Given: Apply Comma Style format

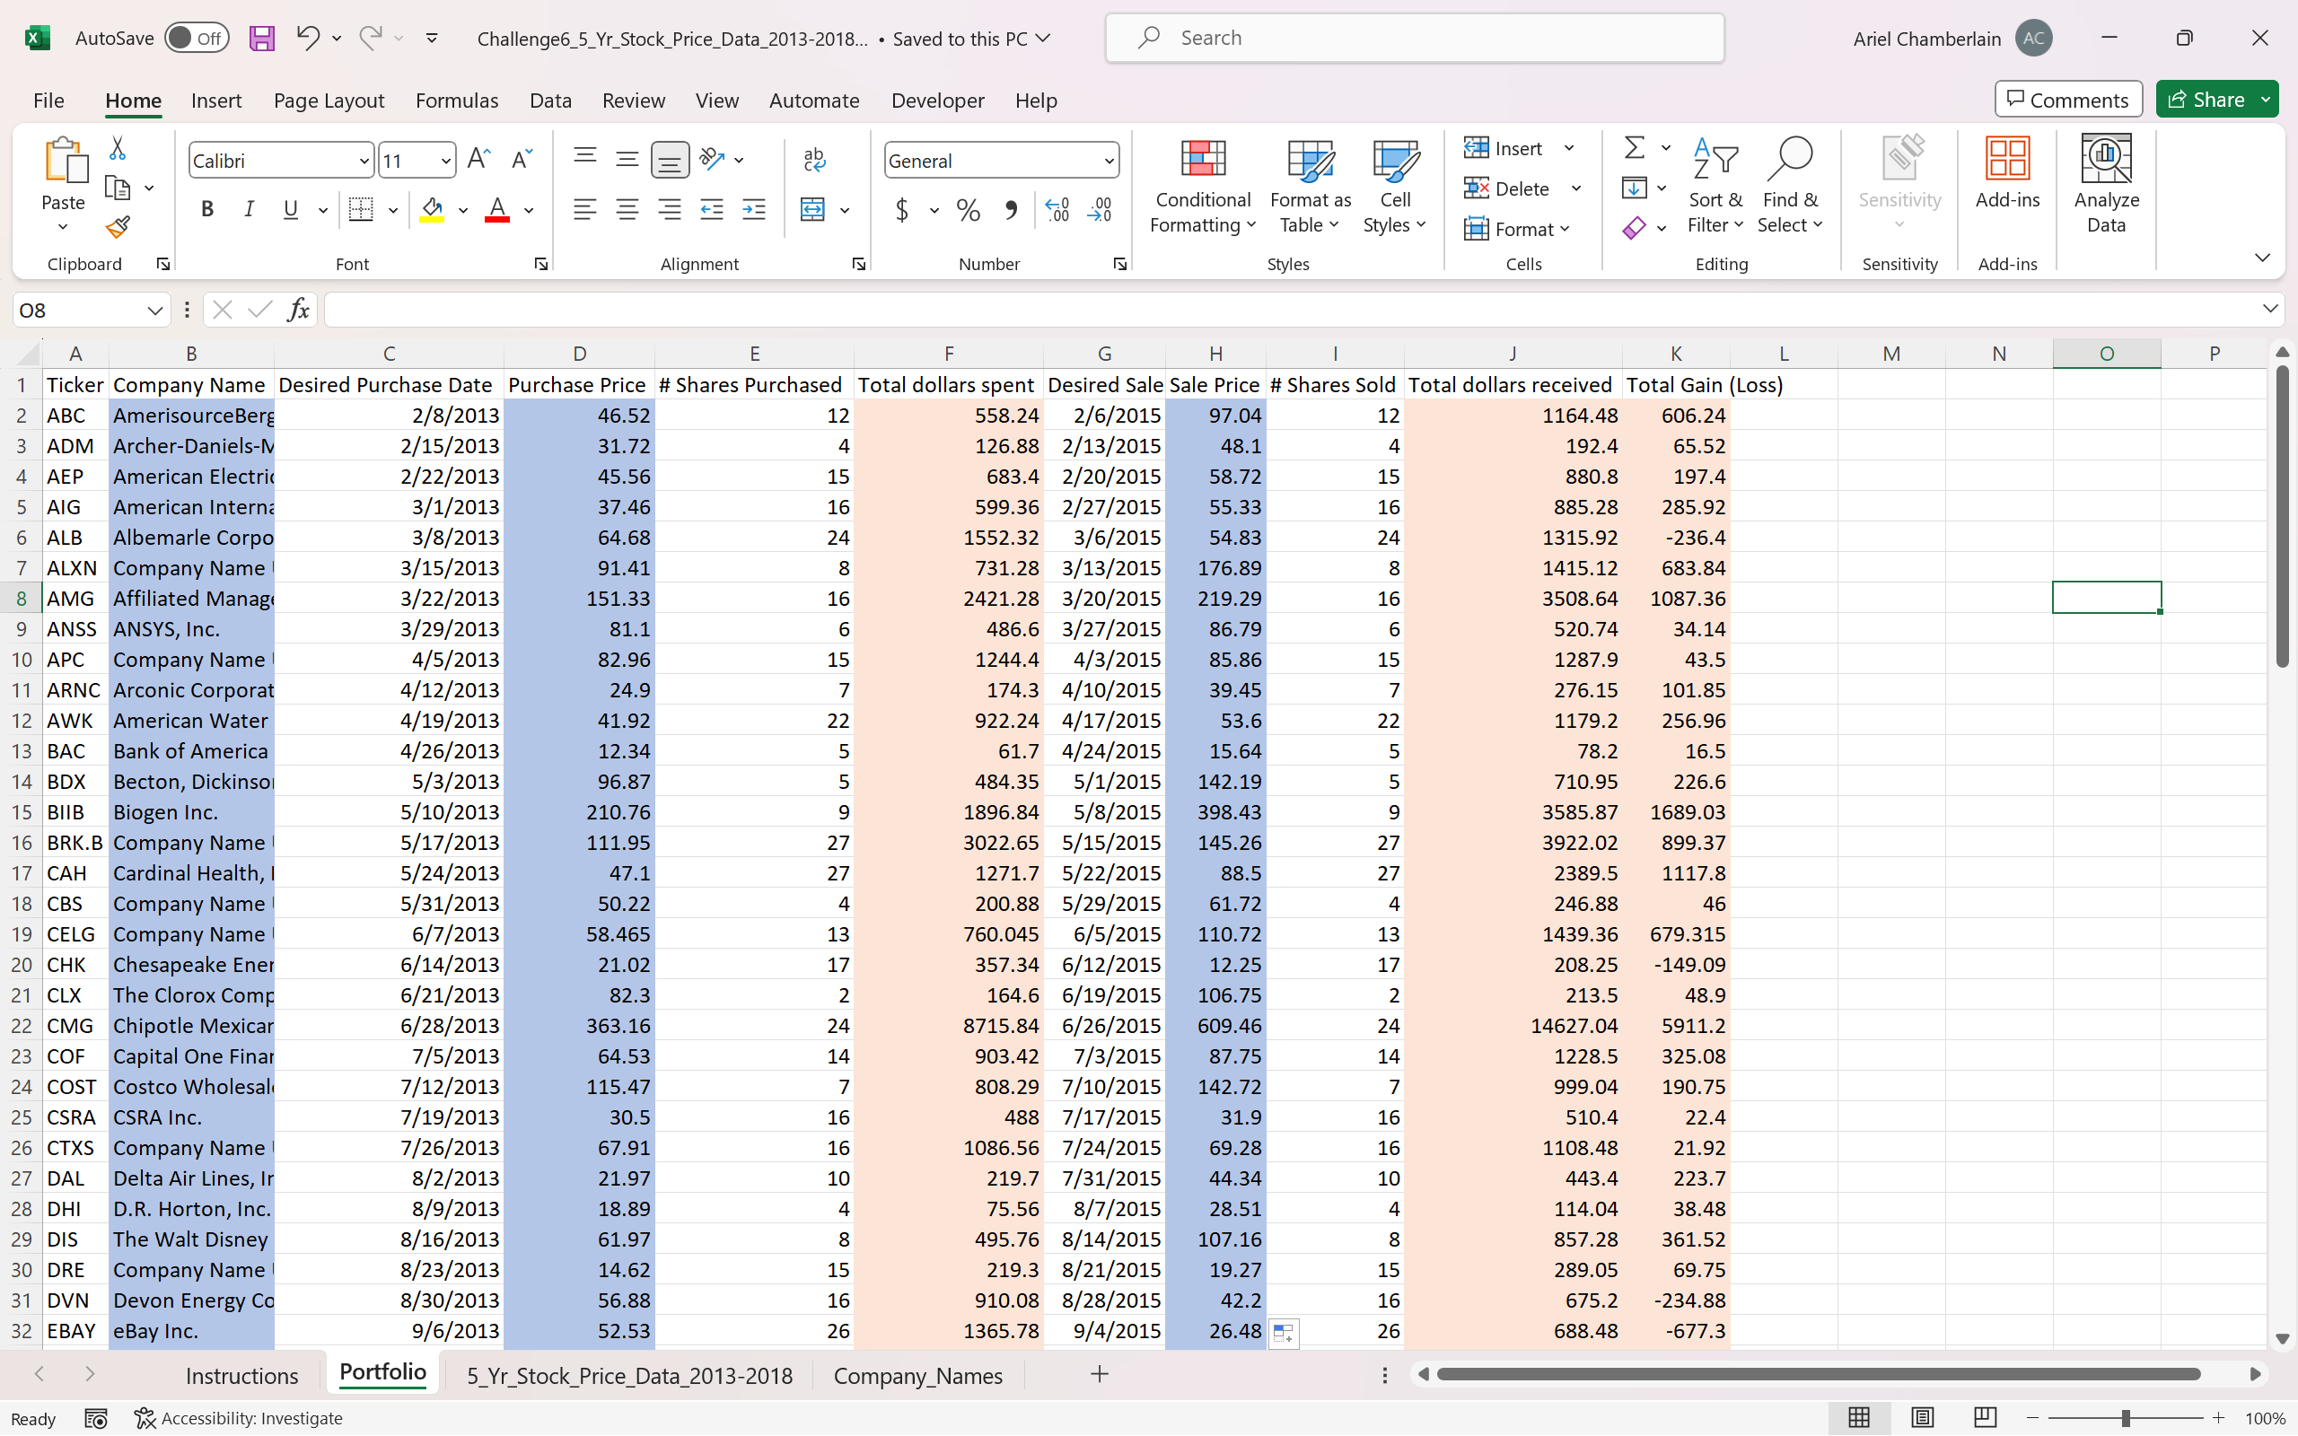Looking at the screenshot, I should [1012, 210].
